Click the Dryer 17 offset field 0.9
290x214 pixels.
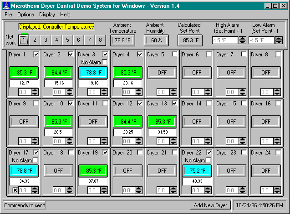pyautogui.click(x=25, y=190)
